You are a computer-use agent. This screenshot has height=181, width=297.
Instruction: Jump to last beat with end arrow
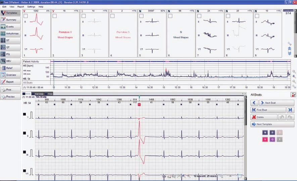[290, 110]
